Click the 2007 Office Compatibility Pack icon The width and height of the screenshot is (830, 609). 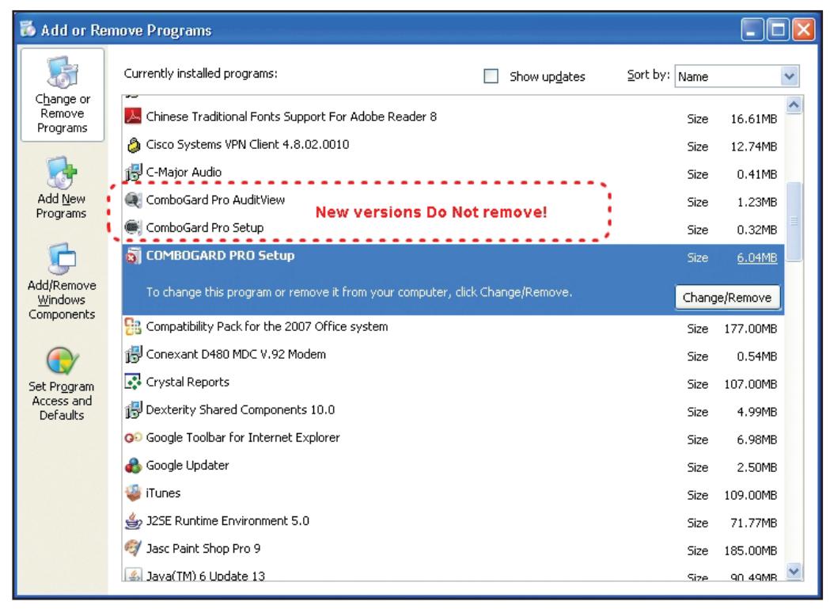coord(133,326)
